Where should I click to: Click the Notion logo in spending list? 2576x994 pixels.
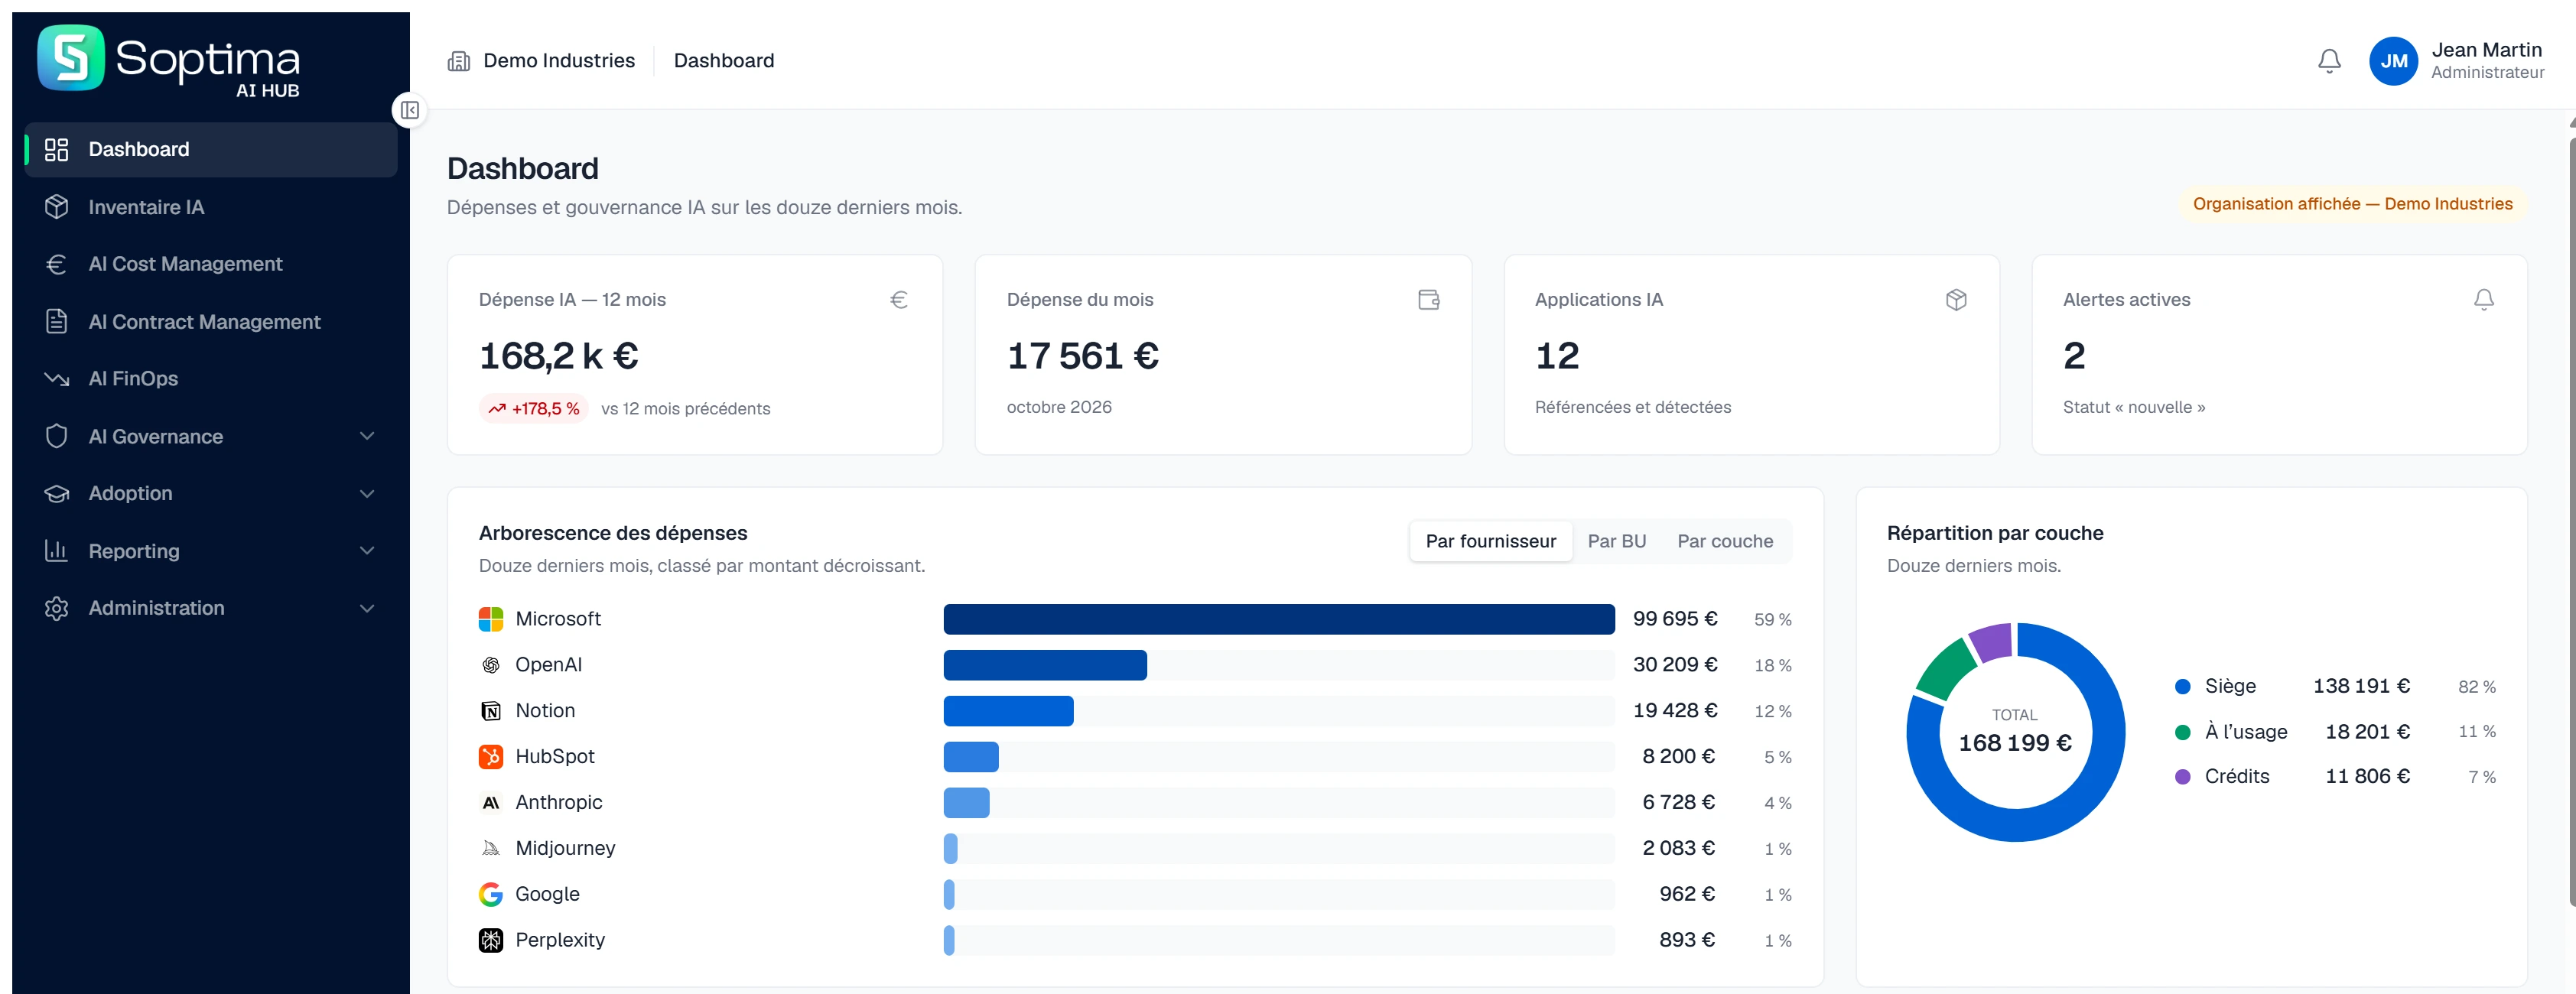(491, 711)
